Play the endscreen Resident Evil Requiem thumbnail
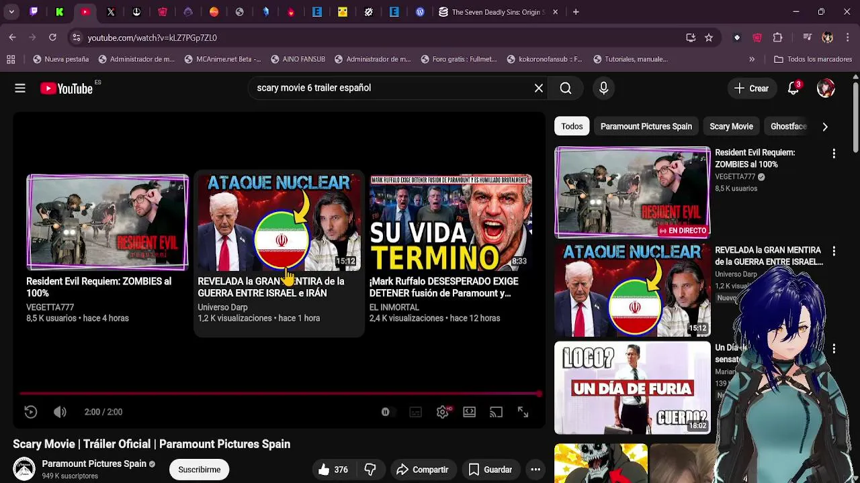 coord(107,222)
